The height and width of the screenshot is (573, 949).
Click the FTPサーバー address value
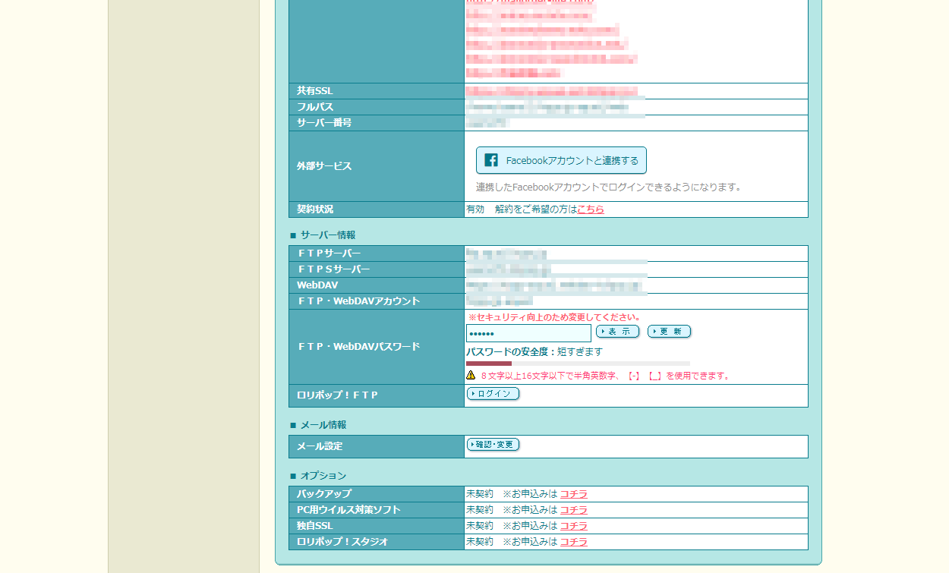point(506,253)
